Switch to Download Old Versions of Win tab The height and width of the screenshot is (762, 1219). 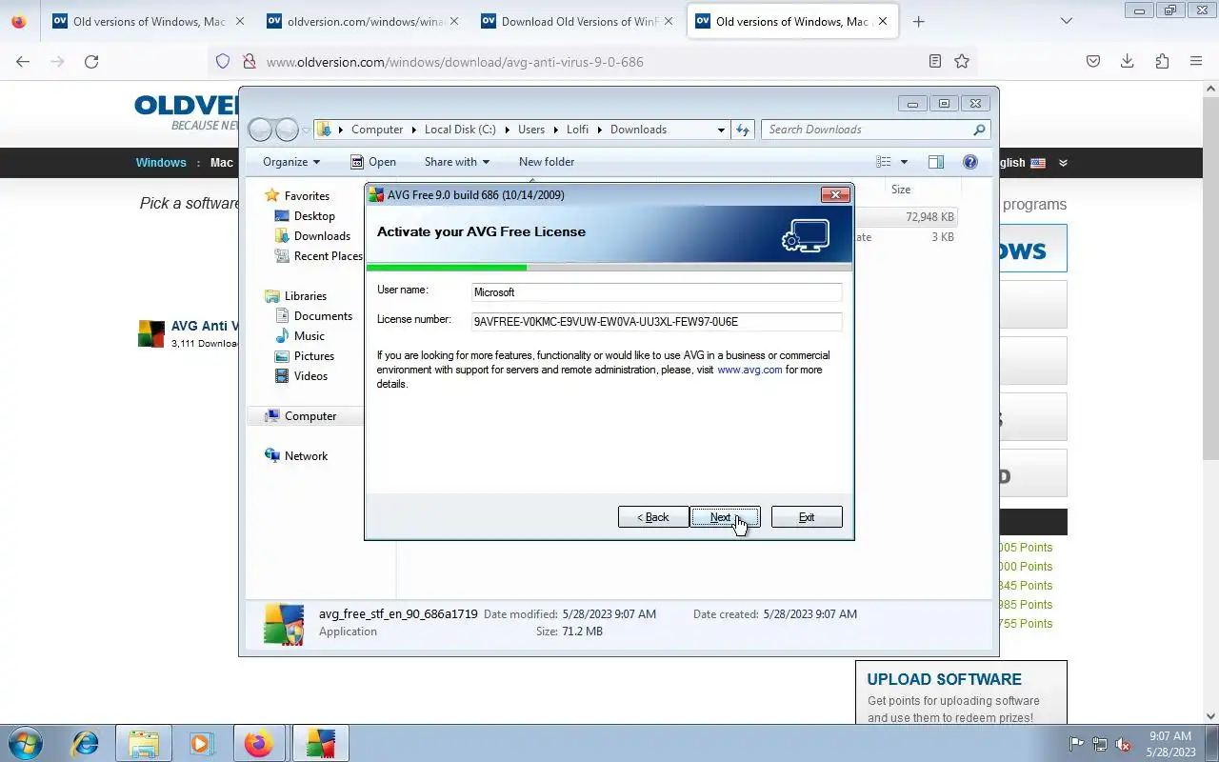[579, 21]
